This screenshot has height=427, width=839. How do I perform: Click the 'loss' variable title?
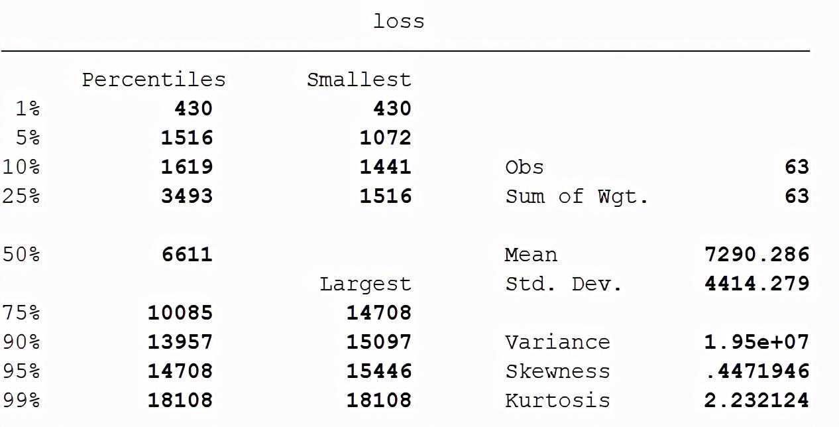click(x=398, y=21)
